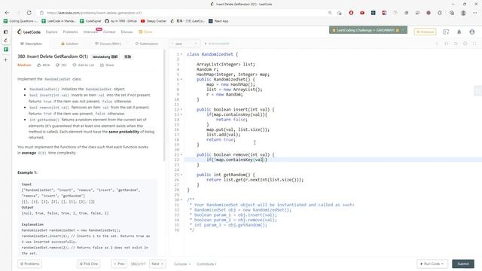
Task: Open the Run Code dropdown button
Action: [432, 263]
